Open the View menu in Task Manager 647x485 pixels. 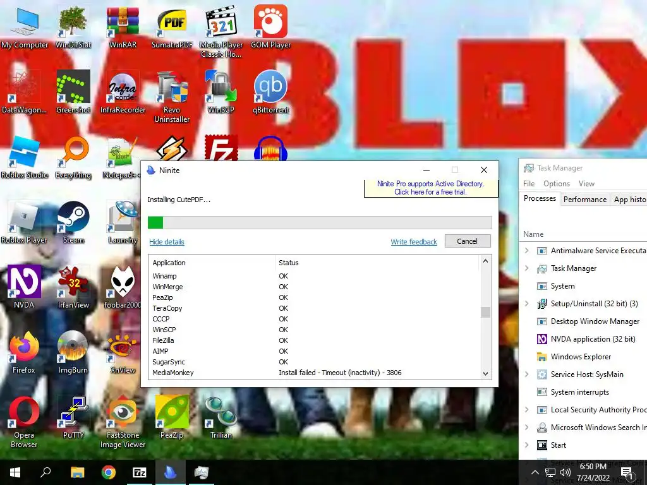(586, 184)
